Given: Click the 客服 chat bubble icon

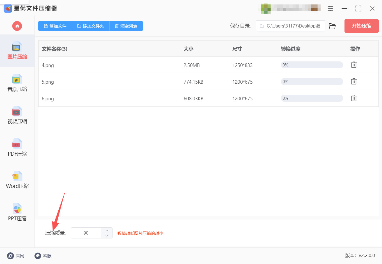Looking at the screenshot, I should pos(38,256).
